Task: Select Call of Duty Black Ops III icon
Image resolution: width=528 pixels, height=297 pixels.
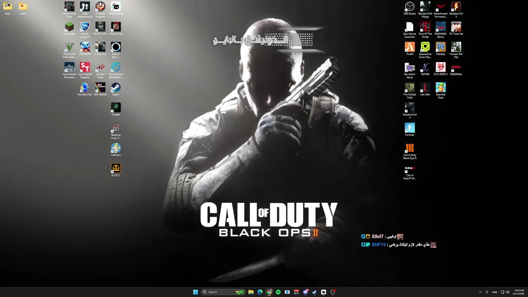Action: point(410,151)
